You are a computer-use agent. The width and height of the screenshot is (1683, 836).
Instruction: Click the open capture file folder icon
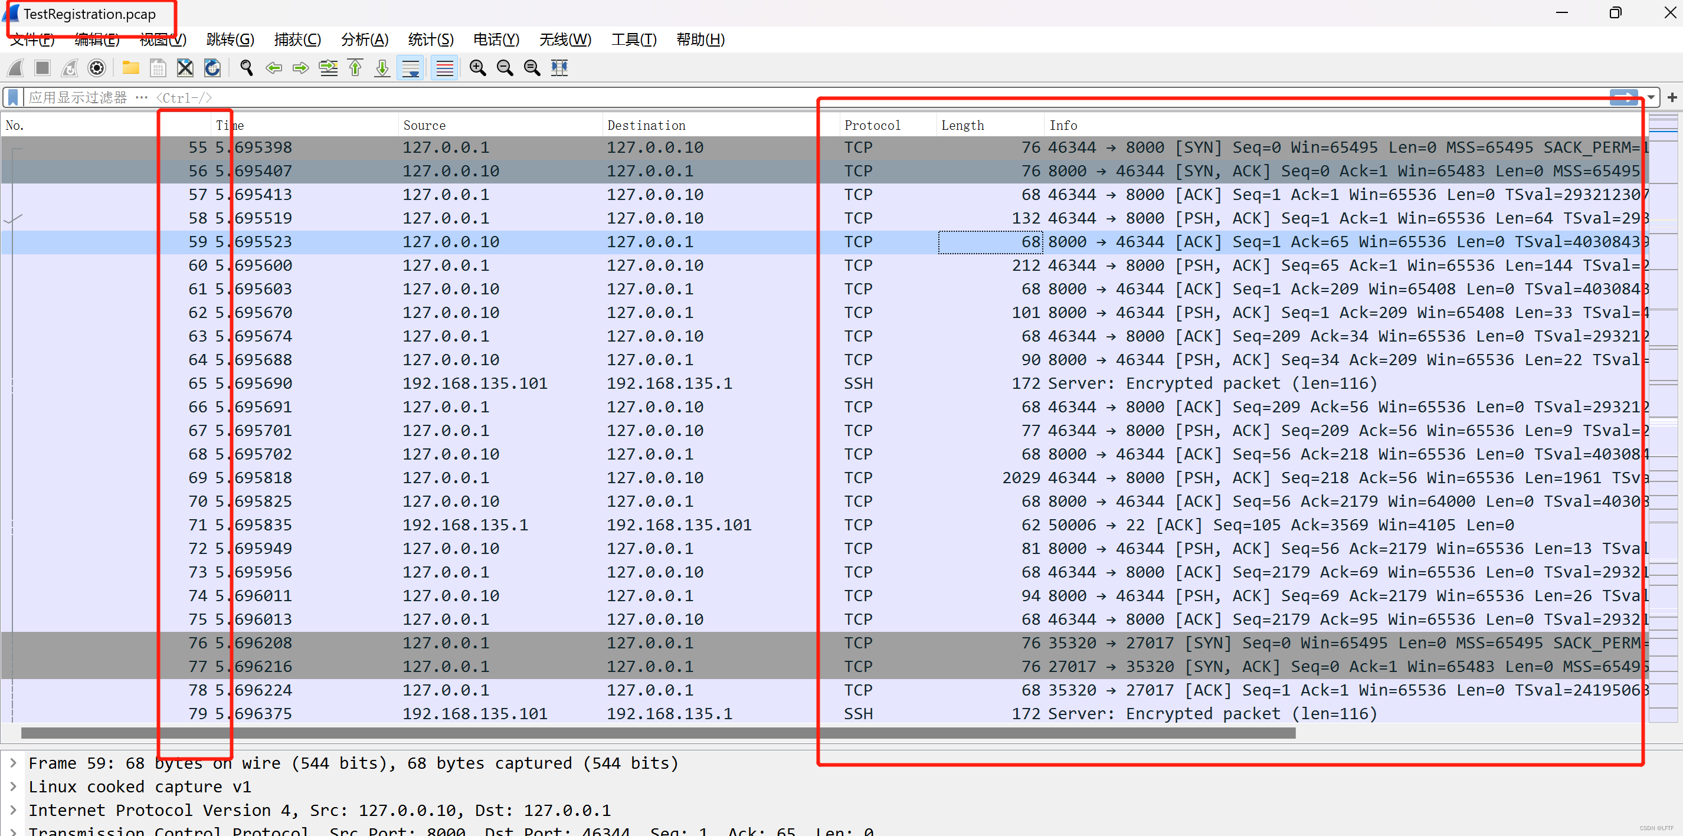(130, 68)
